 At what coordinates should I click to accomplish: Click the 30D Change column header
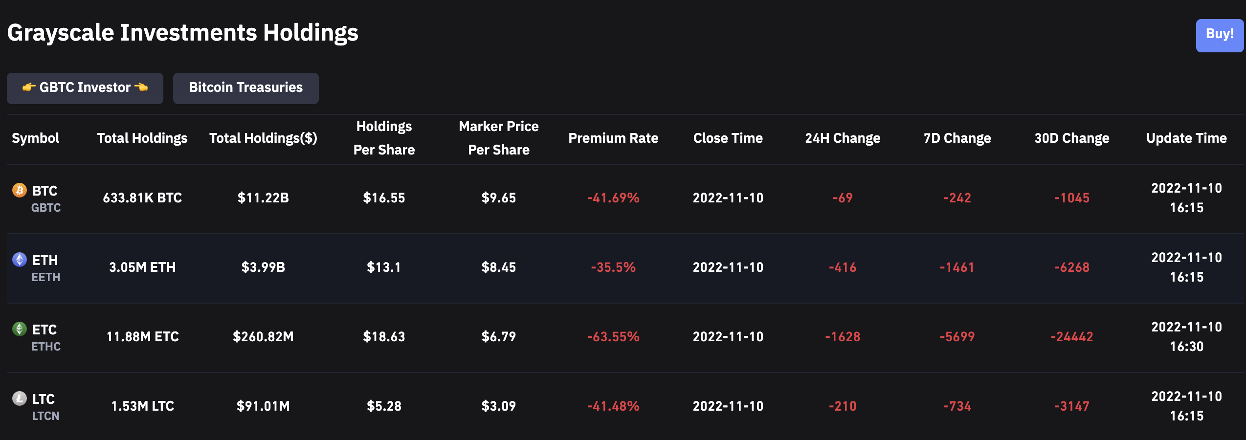[x=1071, y=138]
